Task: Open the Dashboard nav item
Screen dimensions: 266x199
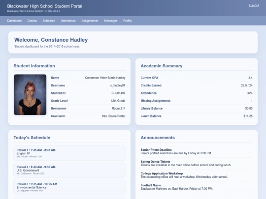Action: tap(14, 21)
